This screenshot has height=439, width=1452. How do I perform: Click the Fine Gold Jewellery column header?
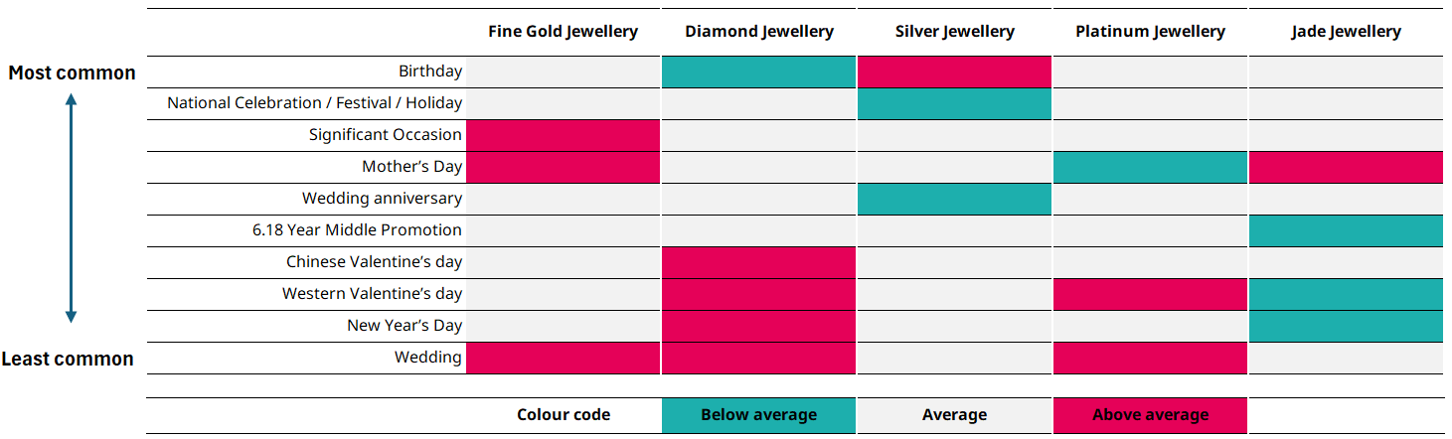click(563, 32)
